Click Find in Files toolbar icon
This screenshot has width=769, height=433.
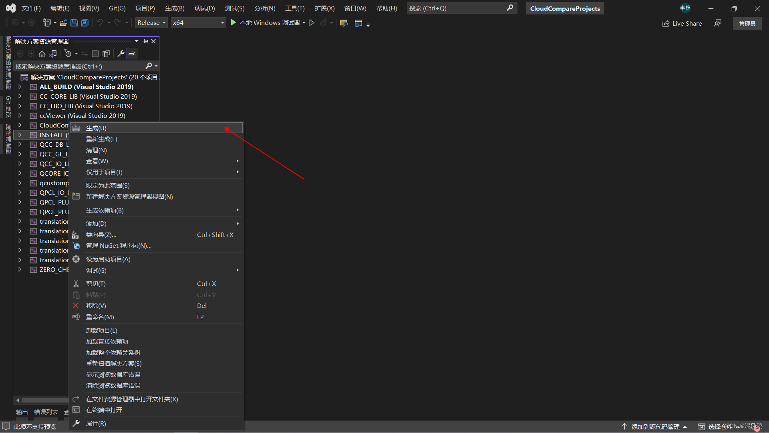coord(344,23)
